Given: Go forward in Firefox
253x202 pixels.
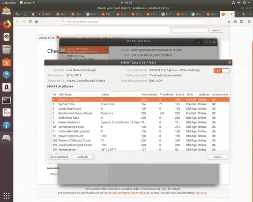Looking at the screenshot, I should tap(24, 22).
